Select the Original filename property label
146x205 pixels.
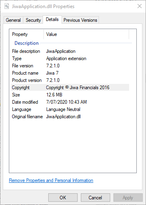pos(27,117)
